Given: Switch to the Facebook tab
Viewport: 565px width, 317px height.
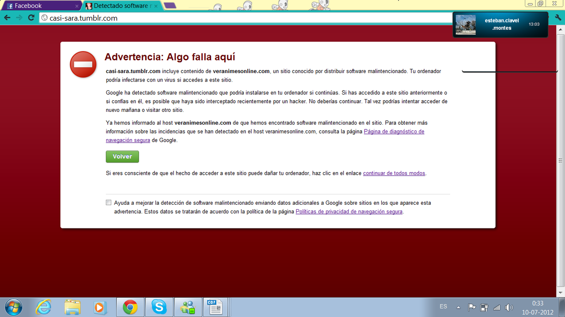Looking at the screenshot, I should 42,6.
